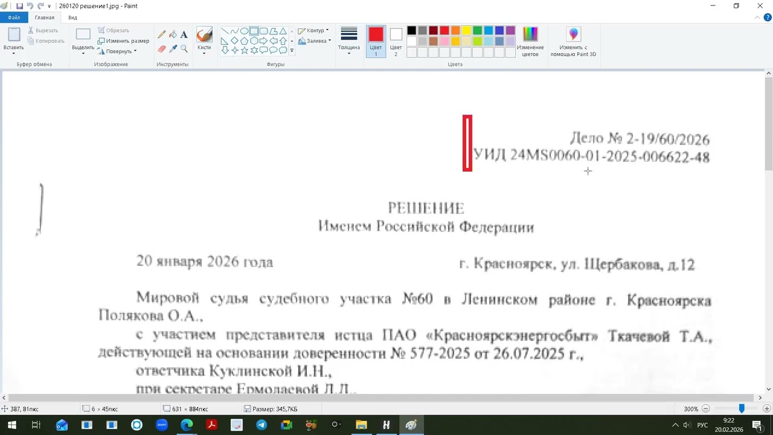Click the zoom out minus button
Viewport: 773px width, 435px height.
point(705,409)
